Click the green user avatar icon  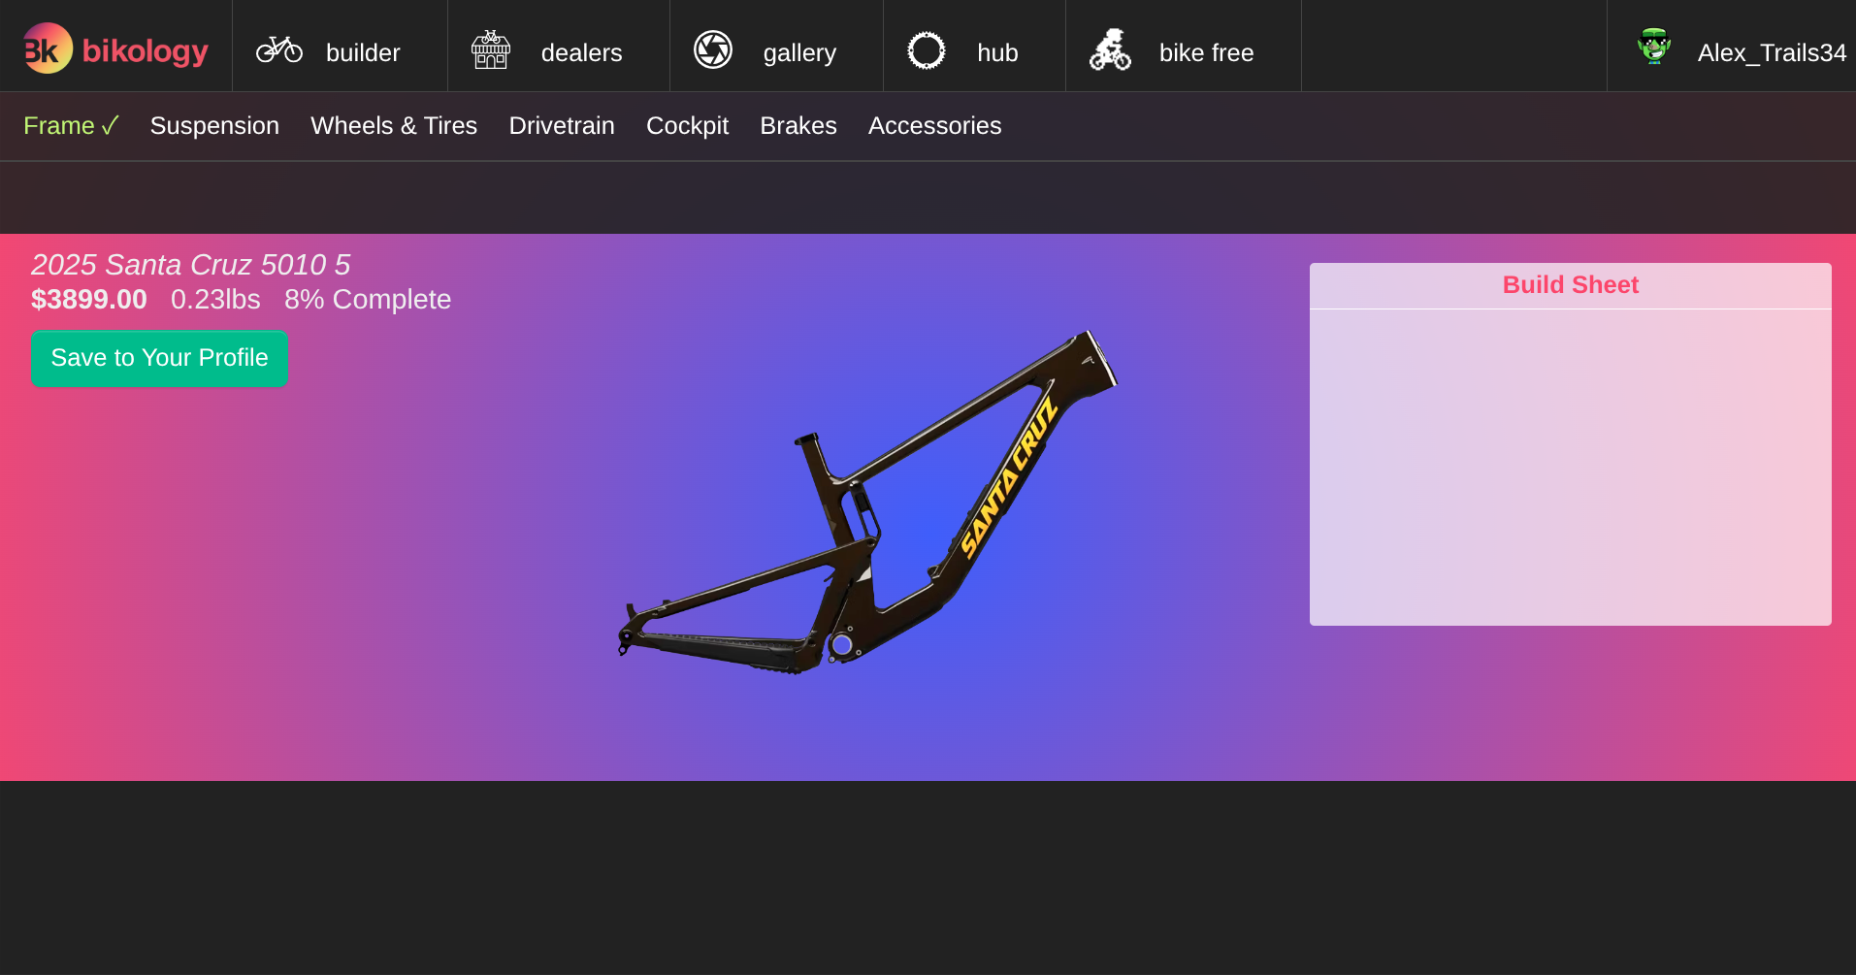[1654, 47]
